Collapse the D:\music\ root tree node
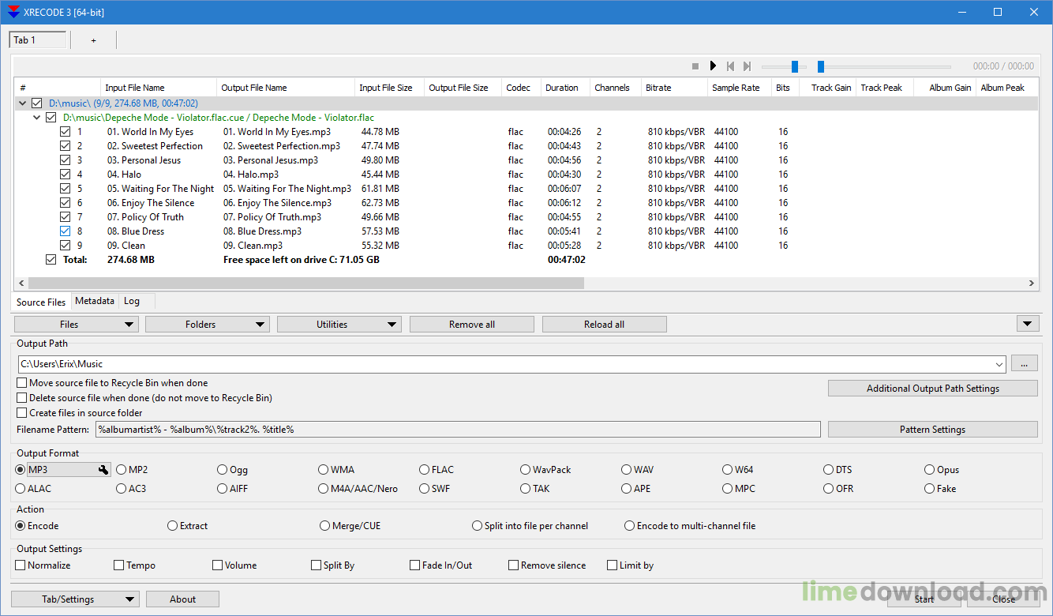Viewport: 1053px width, 616px height. 22,103
